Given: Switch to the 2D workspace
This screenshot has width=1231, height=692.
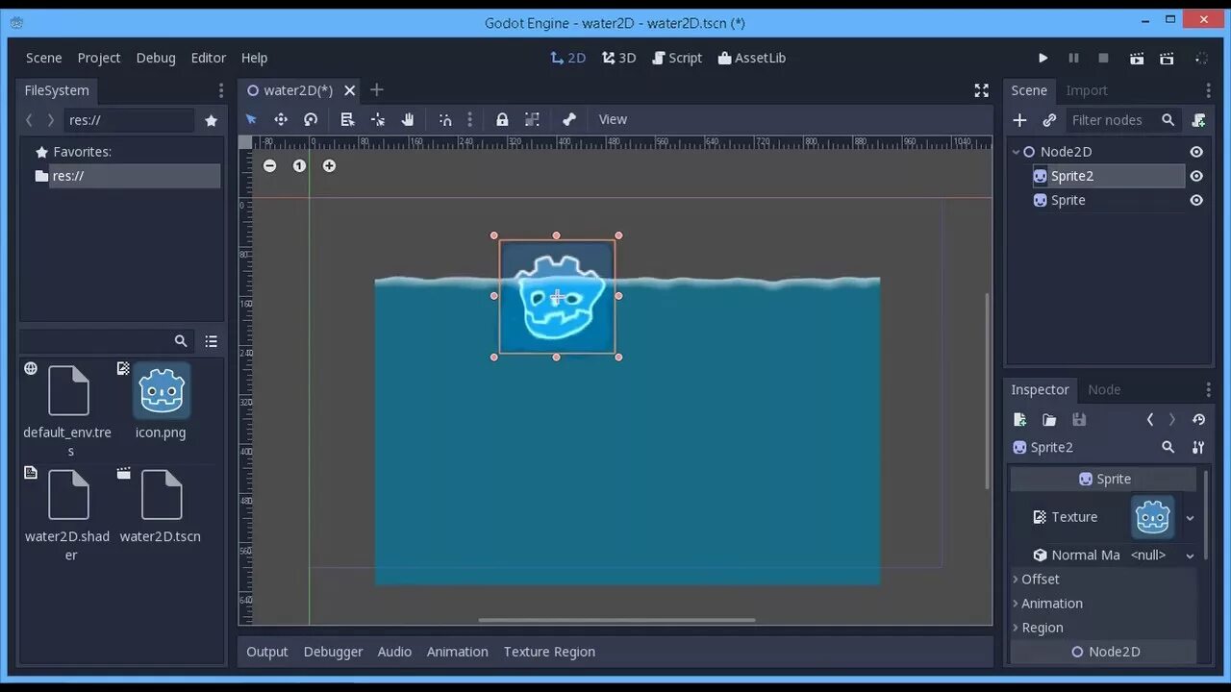Looking at the screenshot, I should coord(567,58).
